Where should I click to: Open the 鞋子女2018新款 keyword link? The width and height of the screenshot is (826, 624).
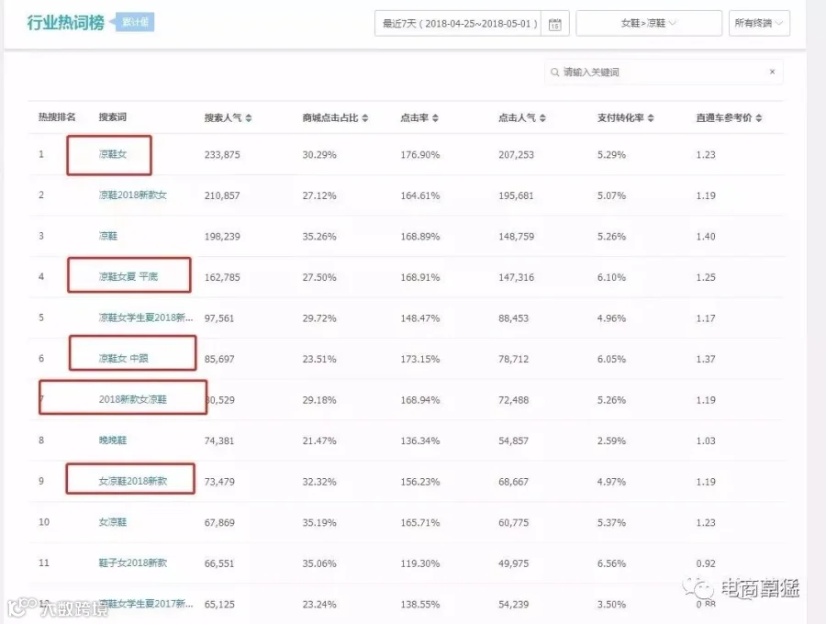coord(133,563)
